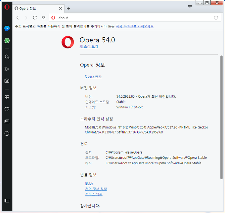Close the Opera 정보 tab
Viewport: 225px width, 213px height.
pyautogui.click(x=61, y=9)
